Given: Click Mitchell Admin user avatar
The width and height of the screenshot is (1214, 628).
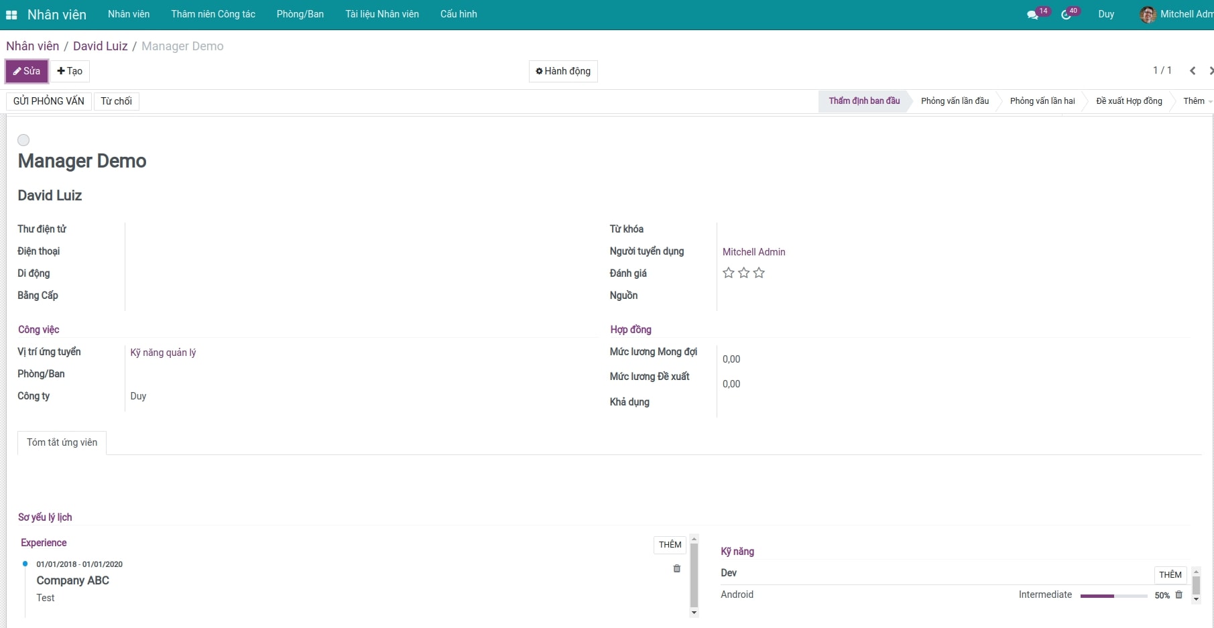Looking at the screenshot, I should [x=1148, y=15].
